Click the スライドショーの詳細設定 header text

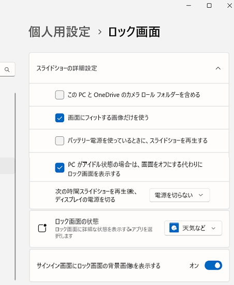(67, 68)
